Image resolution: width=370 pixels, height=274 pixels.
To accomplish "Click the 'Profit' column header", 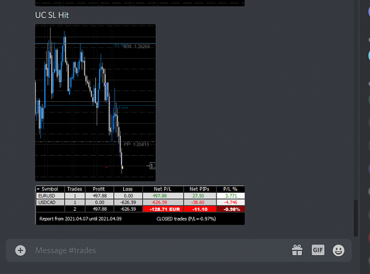I will 99,189.
